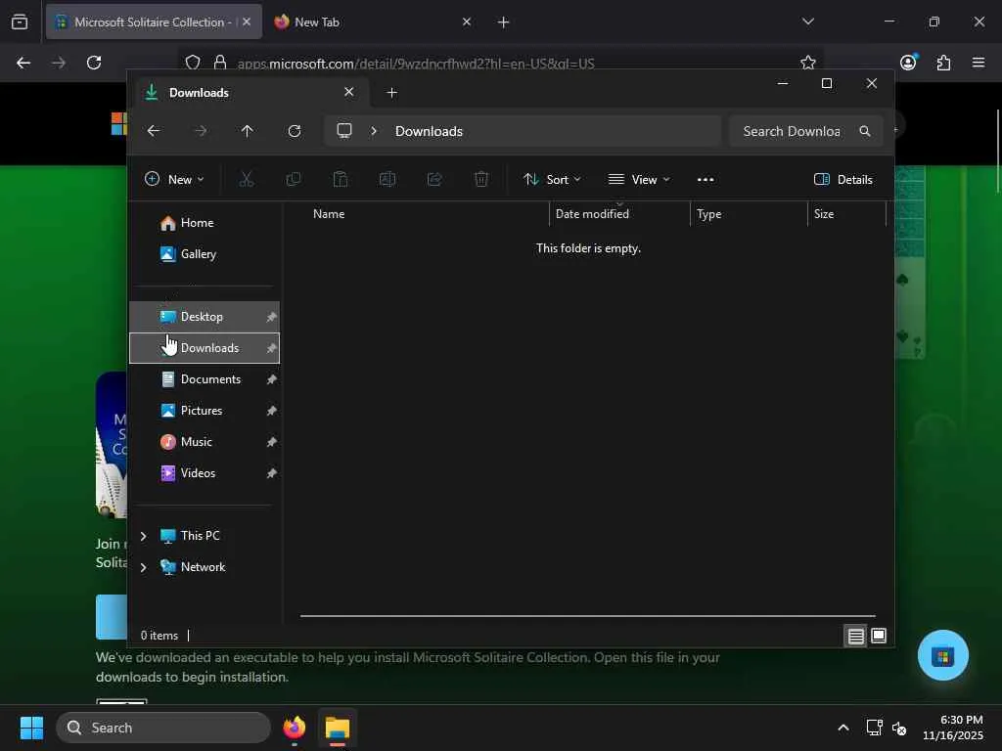The image size is (1002, 751).
Task: Click the padlock site info icon
Action: point(220,63)
